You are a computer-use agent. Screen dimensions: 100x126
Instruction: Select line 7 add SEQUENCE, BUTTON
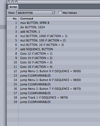53,49
